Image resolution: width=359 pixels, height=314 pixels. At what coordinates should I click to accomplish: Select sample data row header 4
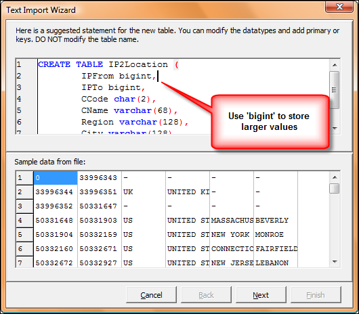[25, 220]
